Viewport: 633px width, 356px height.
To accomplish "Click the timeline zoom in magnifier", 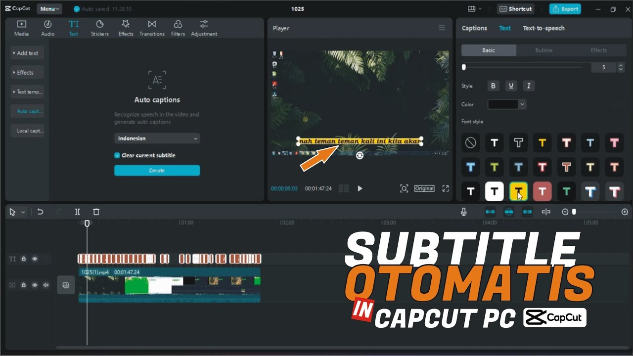I will tap(625, 212).
